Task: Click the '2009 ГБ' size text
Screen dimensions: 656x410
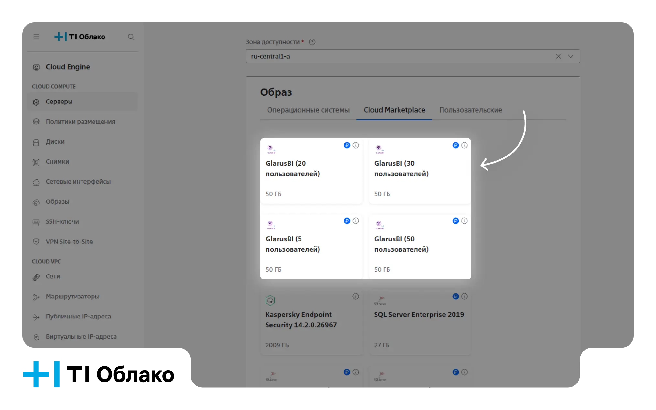Action: pyautogui.click(x=277, y=345)
